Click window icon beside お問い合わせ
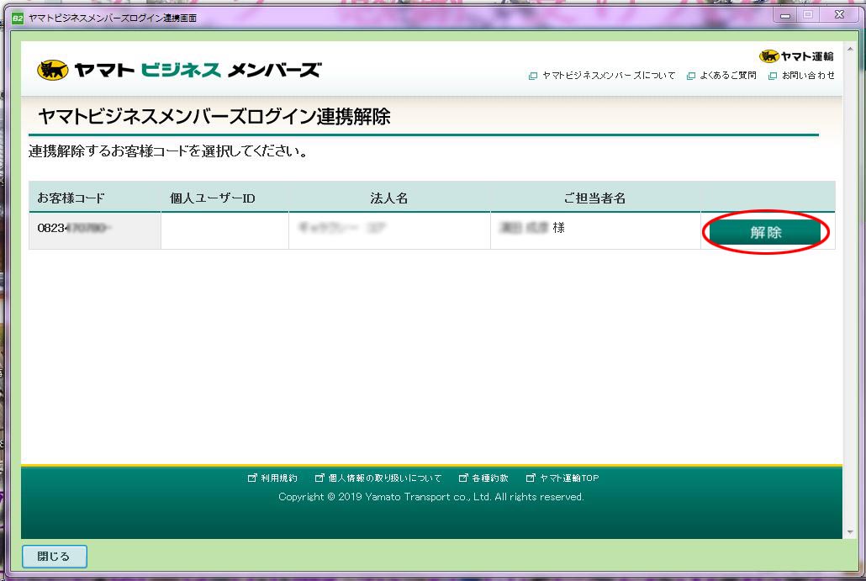866x581 pixels. click(773, 76)
